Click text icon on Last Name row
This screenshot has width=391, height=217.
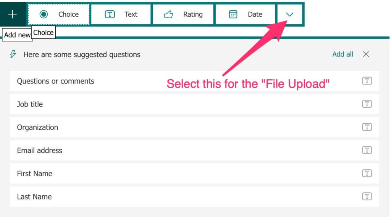367,196
